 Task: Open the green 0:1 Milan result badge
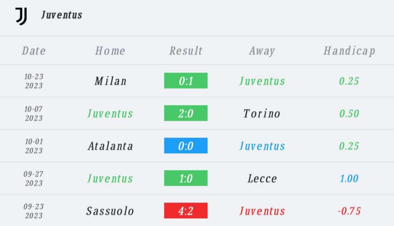tap(186, 81)
